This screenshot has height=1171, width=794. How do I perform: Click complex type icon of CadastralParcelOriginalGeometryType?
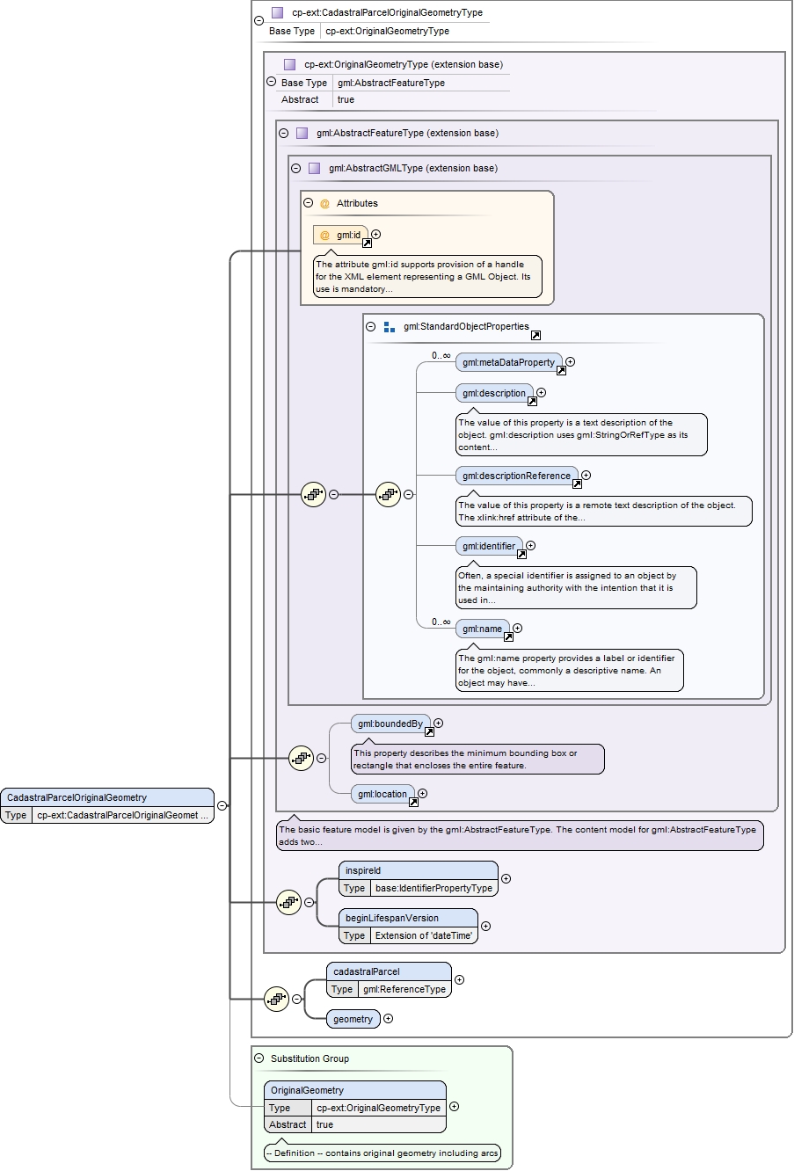pyautogui.click(x=277, y=13)
